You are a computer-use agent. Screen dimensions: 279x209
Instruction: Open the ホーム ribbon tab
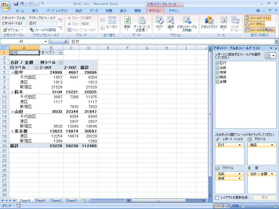[20, 11]
